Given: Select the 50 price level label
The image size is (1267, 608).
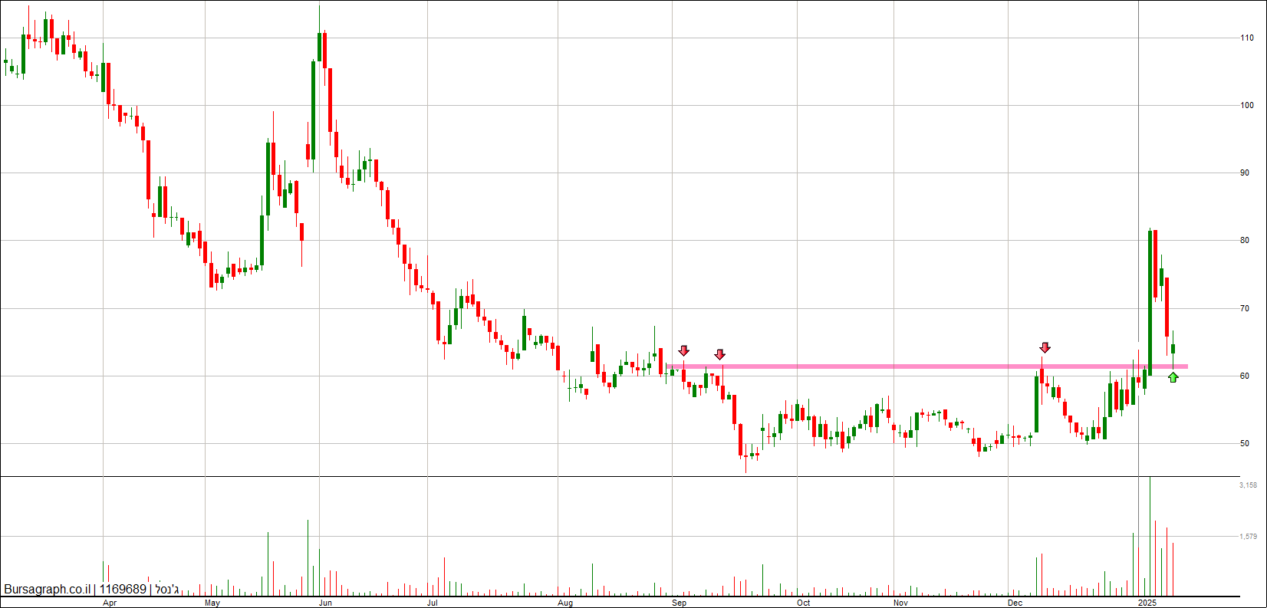Looking at the screenshot, I should [x=1245, y=443].
